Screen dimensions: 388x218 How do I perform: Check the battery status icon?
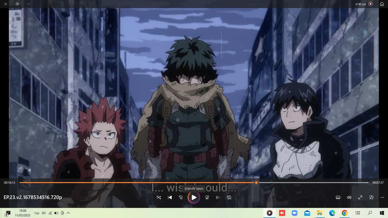click(56, 213)
